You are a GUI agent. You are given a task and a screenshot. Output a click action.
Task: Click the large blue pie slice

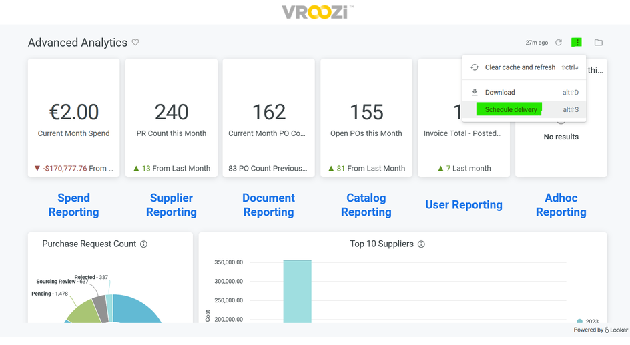click(135, 309)
